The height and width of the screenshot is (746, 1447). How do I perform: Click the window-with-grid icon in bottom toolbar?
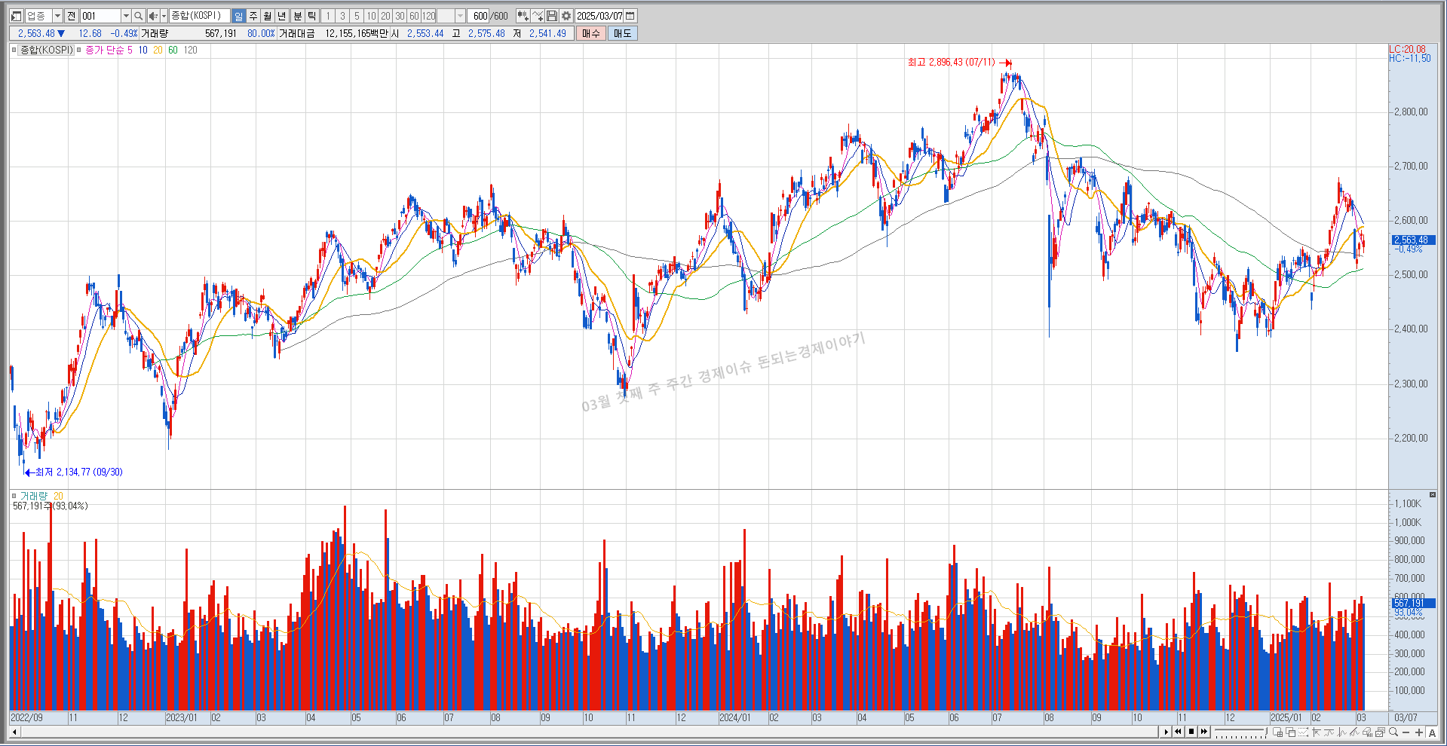1278,732
